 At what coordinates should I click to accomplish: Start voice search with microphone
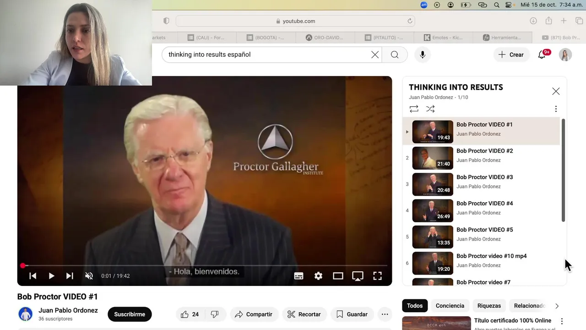tap(423, 55)
